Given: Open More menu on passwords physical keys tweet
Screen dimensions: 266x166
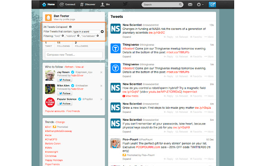Looking at the screenshot, I should [209, 132].
